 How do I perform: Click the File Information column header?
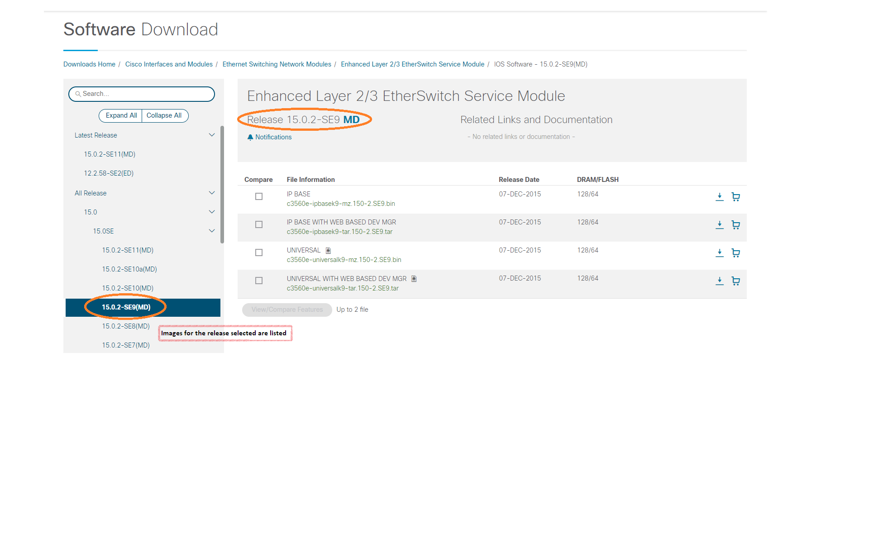coord(310,180)
